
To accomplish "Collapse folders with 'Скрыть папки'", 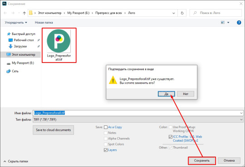I will 16,161.
